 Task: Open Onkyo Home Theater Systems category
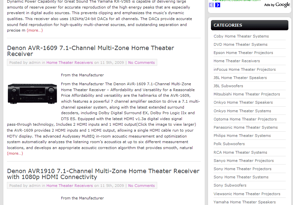point(242,111)
